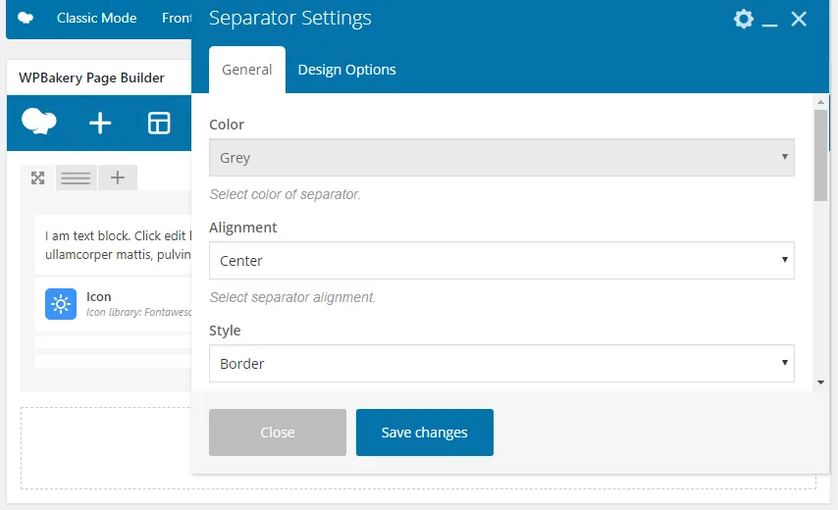838x510 pixels.
Task: Click the grey Close button
Action: 278,433
